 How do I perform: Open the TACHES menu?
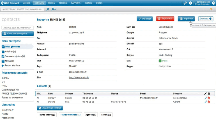(51, 3)
